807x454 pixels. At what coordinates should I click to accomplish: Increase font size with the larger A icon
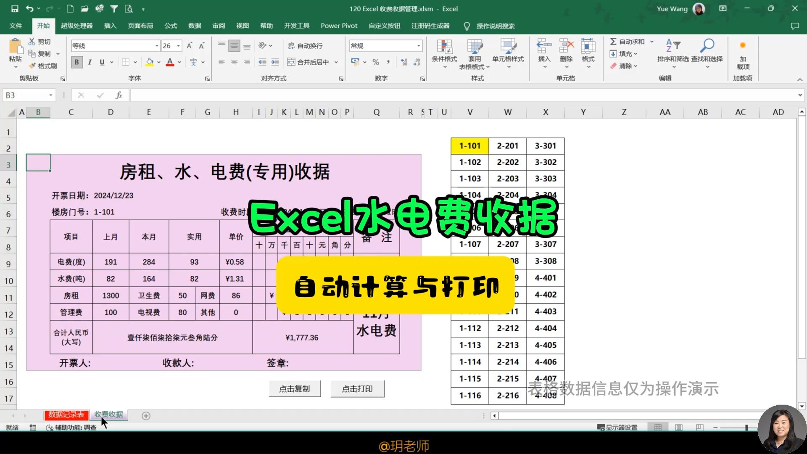[189, 46]
